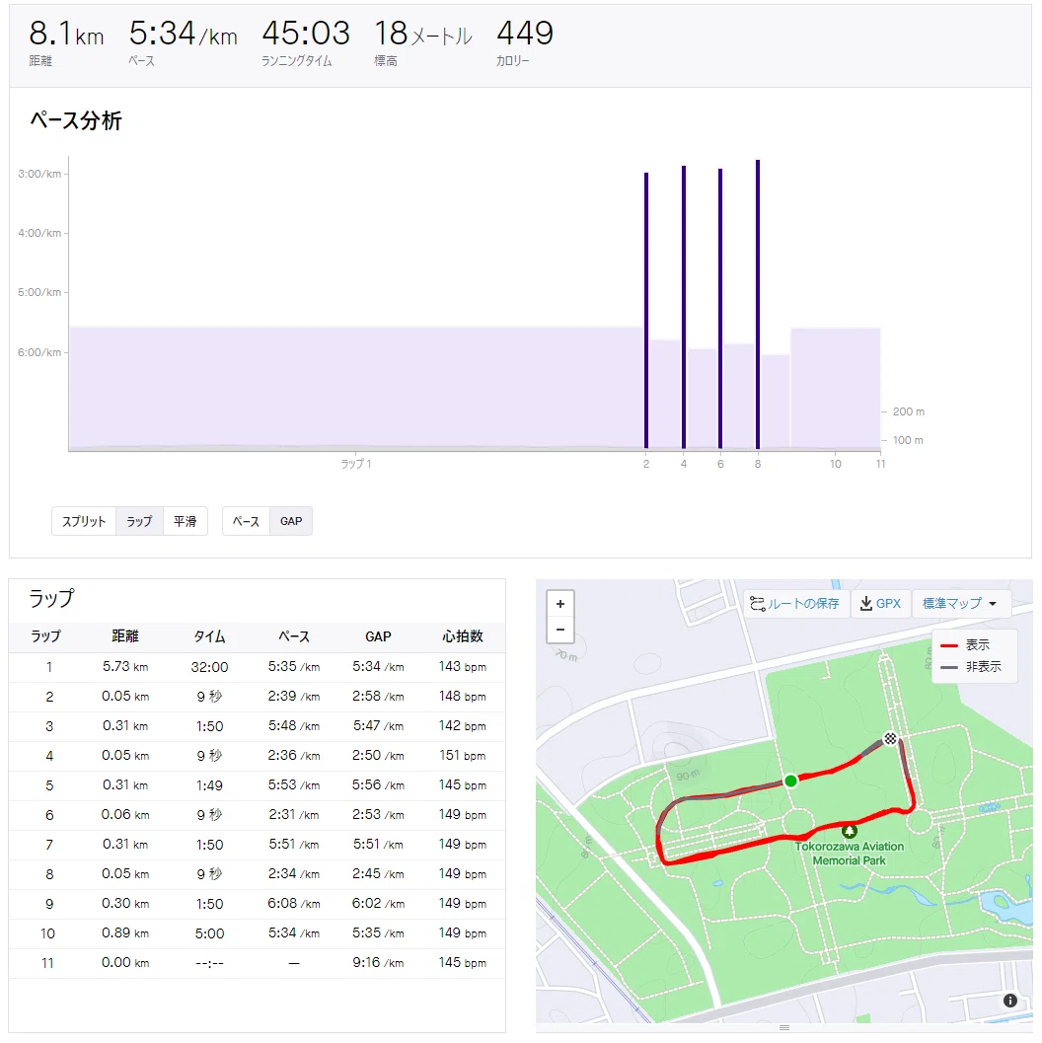Select the ペース chart mode
The width and height of the screenshot is (1042, 1043).
(246, 521)
